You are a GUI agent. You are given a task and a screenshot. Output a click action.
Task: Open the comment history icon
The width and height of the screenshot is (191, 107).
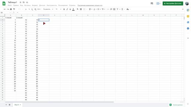point(152,3)
